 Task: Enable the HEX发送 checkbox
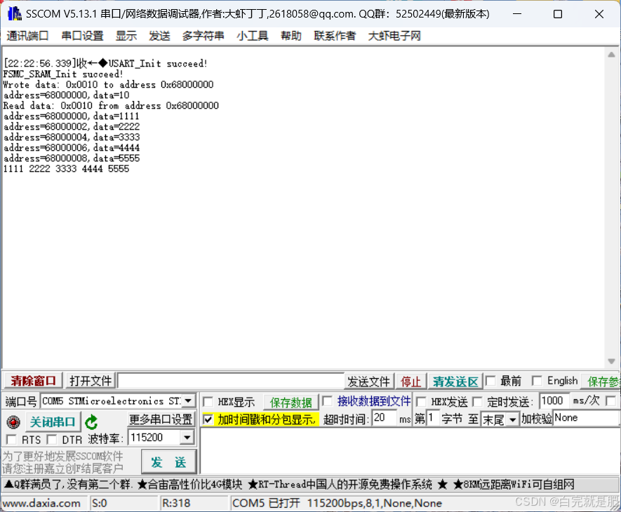tap(422, 402)
